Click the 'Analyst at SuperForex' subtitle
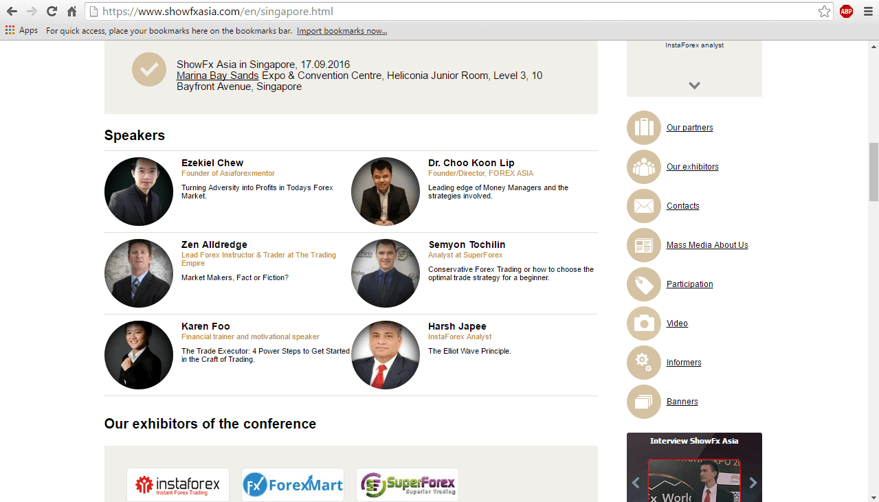This screenshot has height=502, width=879. click(465, 255)
